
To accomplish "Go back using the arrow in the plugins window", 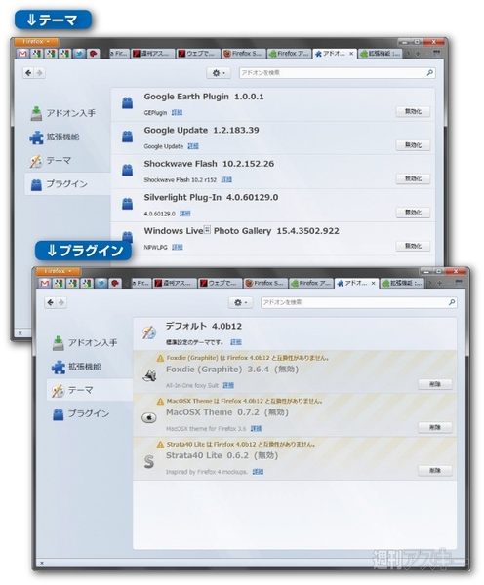I will 28,73.
